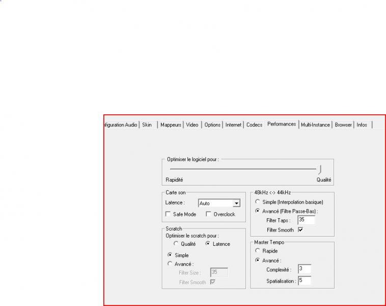Enable the Overclock checkbox
The height and width of the screenshot is (306, 386).
209,214
